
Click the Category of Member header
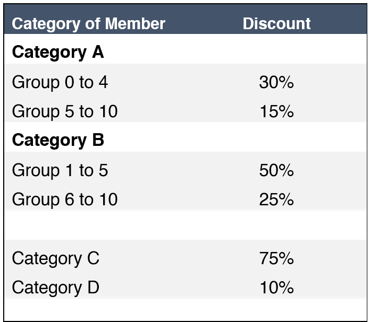point(88,24)
